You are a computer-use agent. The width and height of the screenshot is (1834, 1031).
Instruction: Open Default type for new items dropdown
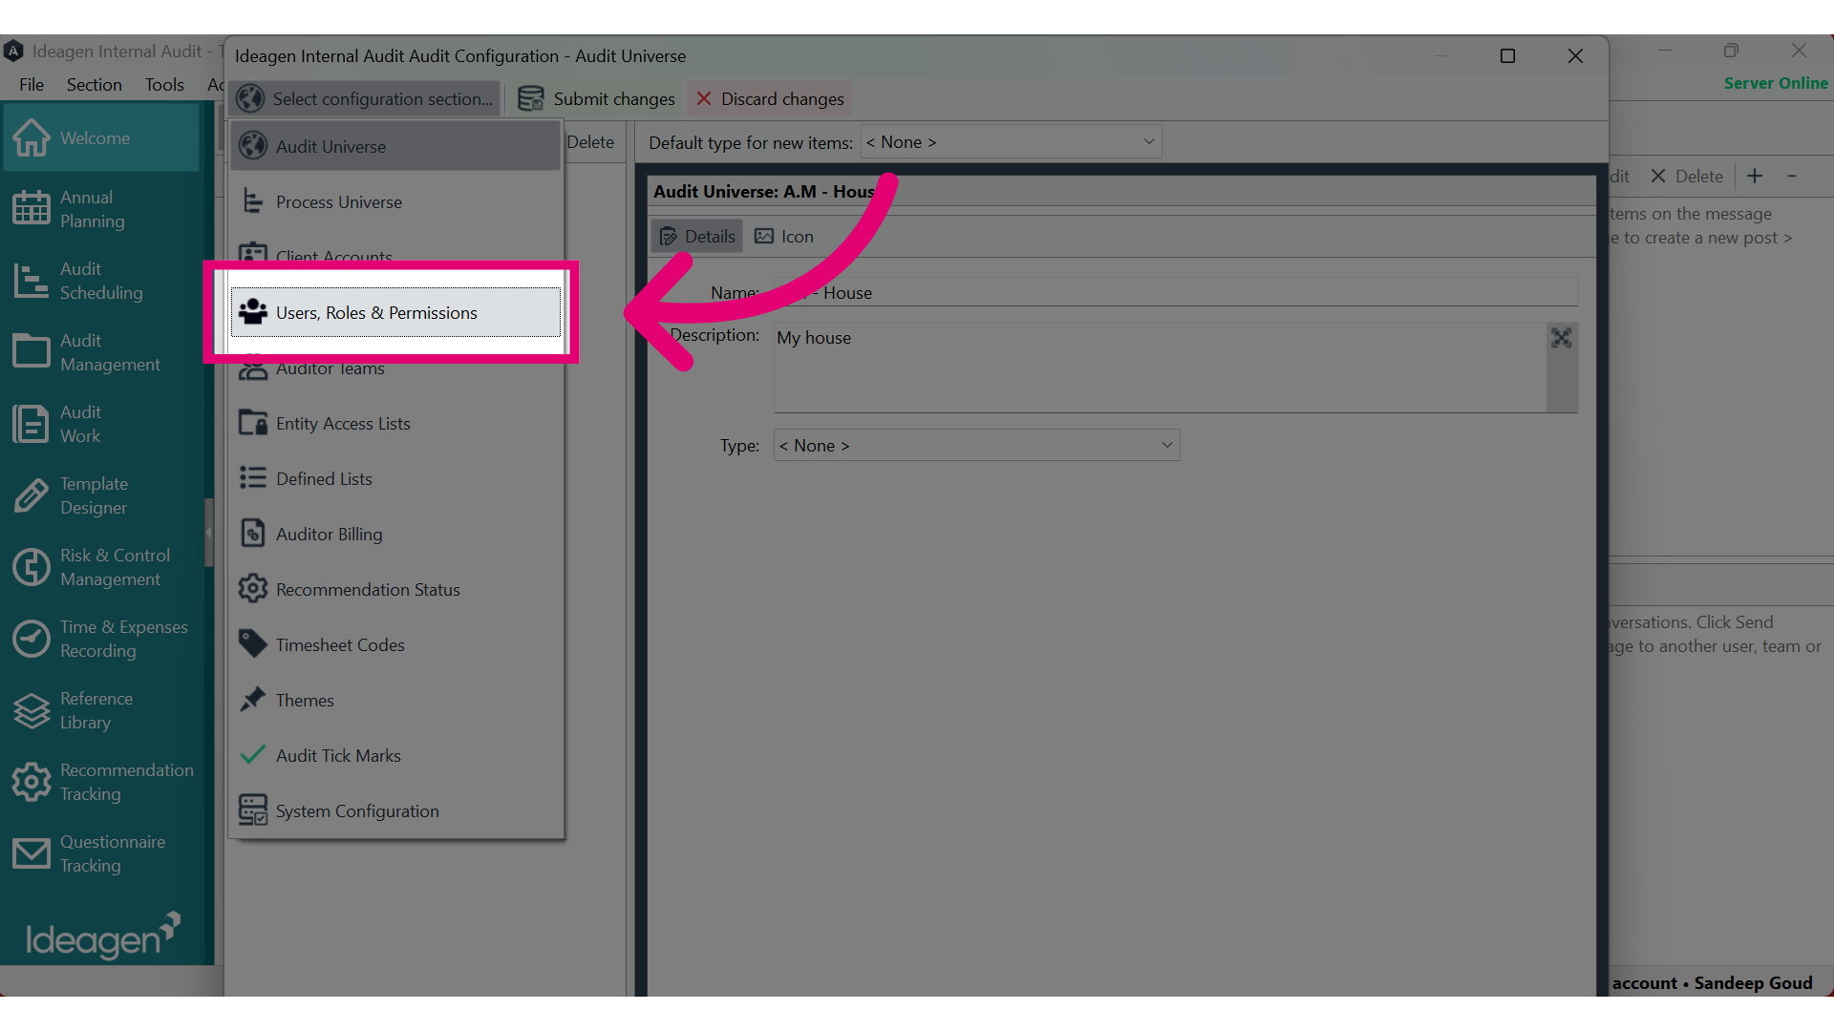(x=1011, y=142)
